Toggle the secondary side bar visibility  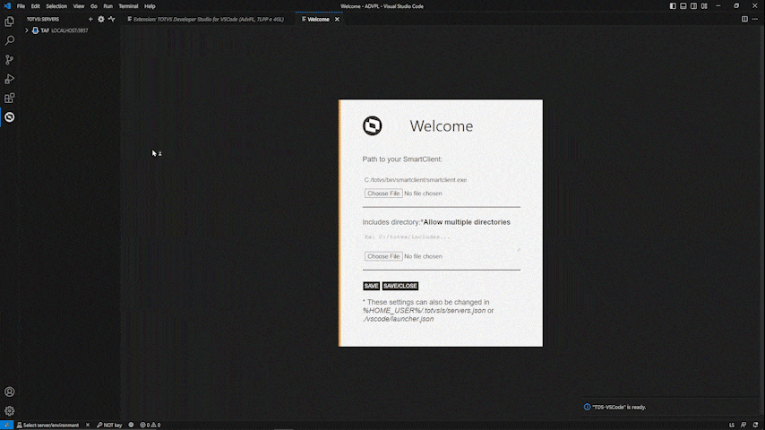tap(693, 6)
